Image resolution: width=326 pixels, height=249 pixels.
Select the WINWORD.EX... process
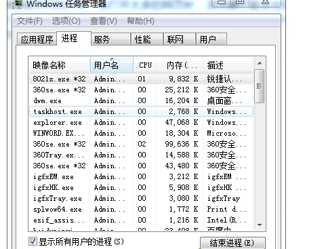tap(141, 133)
